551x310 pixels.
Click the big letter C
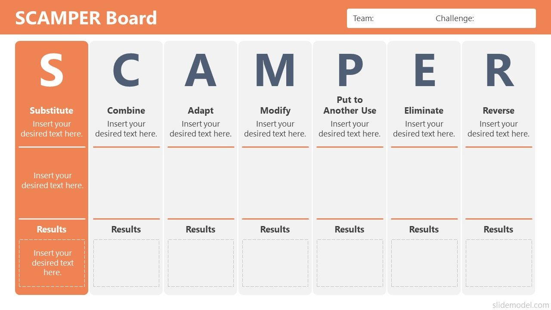coord(126,71)
